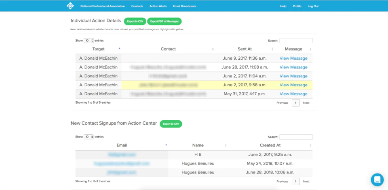The height and width of the screenshot is (190, 388).
Task: Focus the Search field for Action Details
Action: click(296, 40)
